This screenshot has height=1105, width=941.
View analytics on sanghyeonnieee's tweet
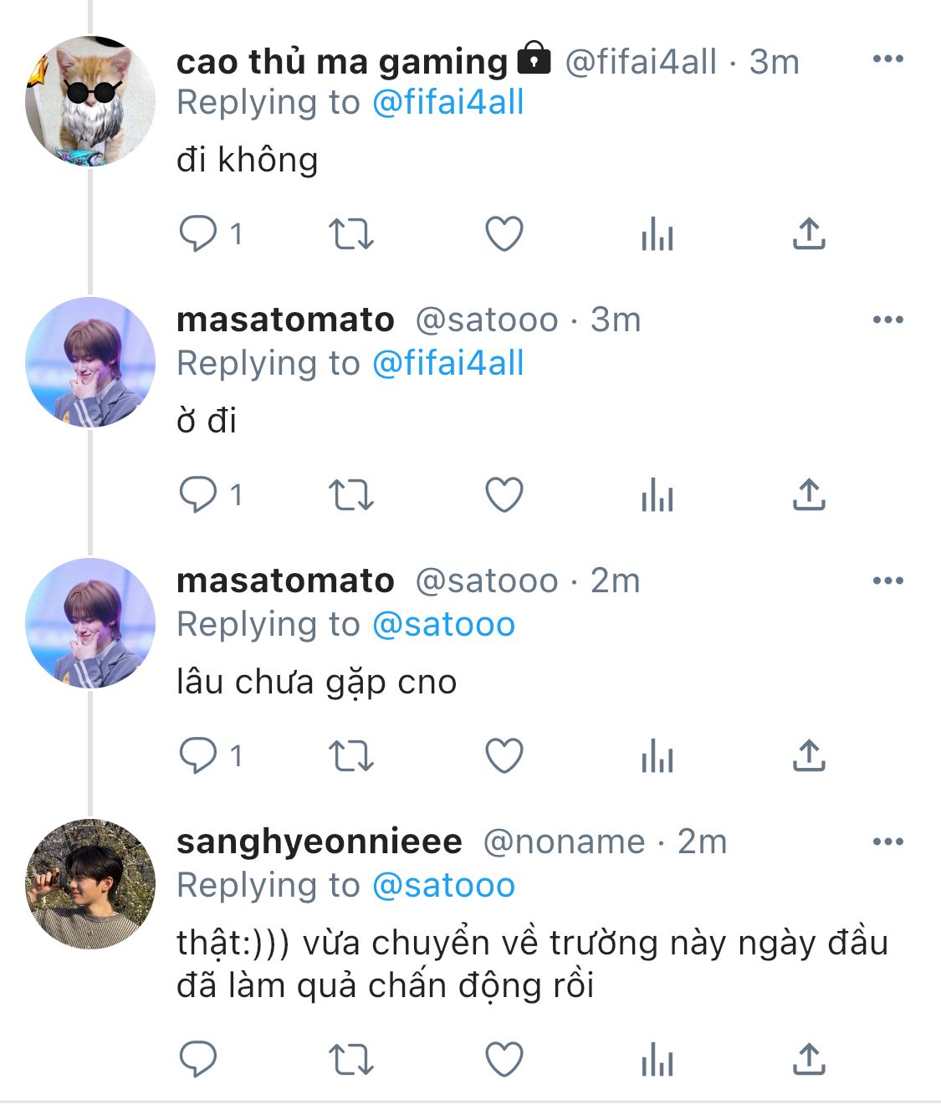[657, 1060]
